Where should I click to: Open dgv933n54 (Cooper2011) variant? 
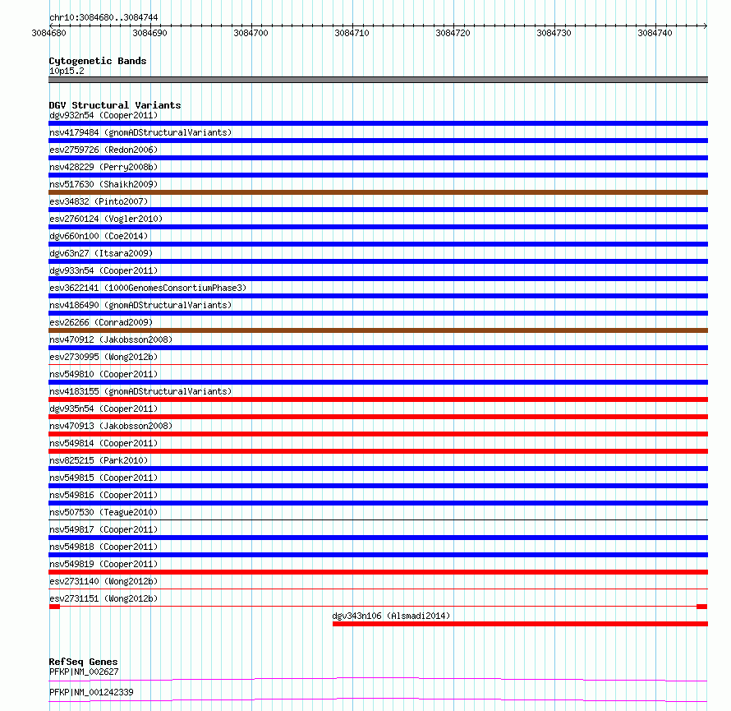[103, 270]
